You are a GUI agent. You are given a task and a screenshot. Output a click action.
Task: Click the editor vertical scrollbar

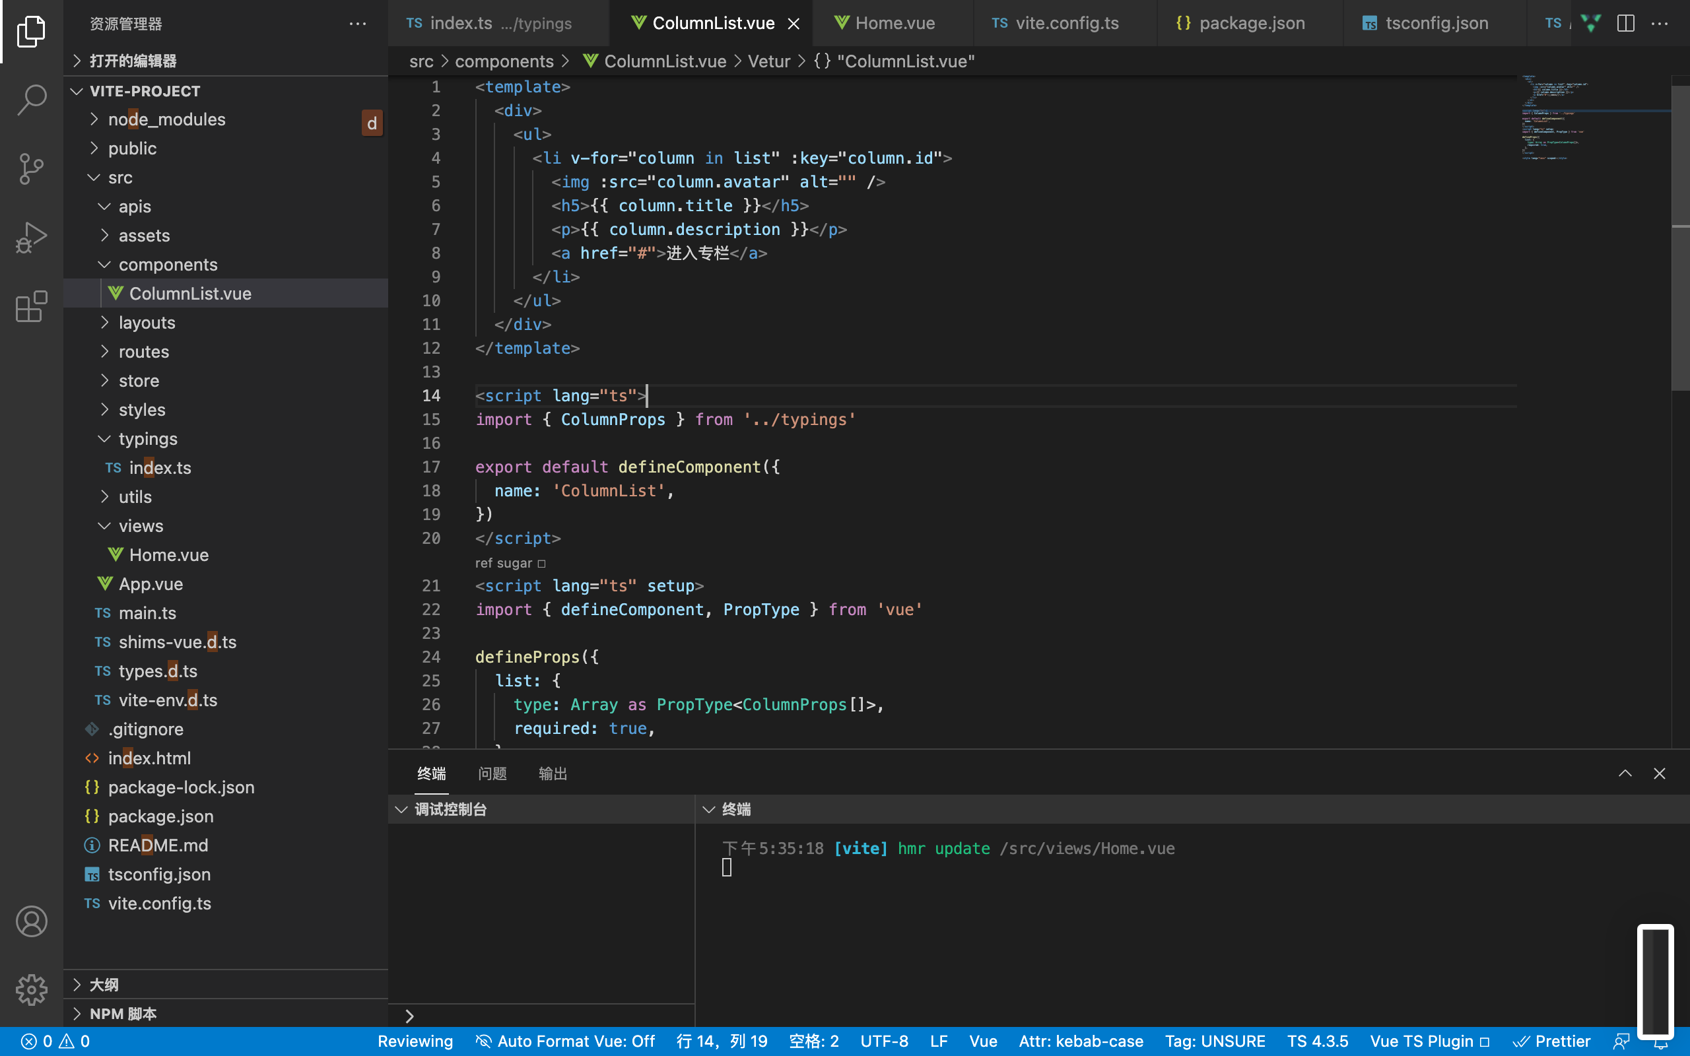(1680, 238)
